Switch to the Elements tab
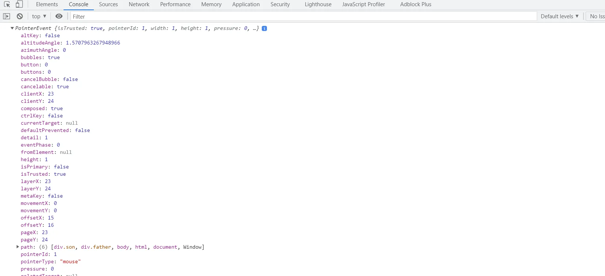This screenshot has width=605, height=276. coord(47,4)
